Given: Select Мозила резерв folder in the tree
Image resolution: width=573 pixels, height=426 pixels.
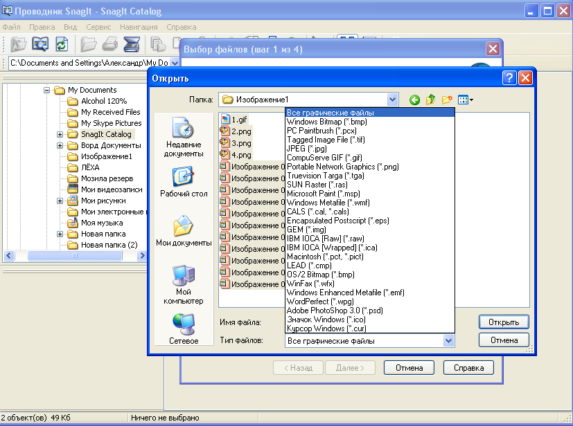Looking at the screenshot, I should click(x=107, y=178).
